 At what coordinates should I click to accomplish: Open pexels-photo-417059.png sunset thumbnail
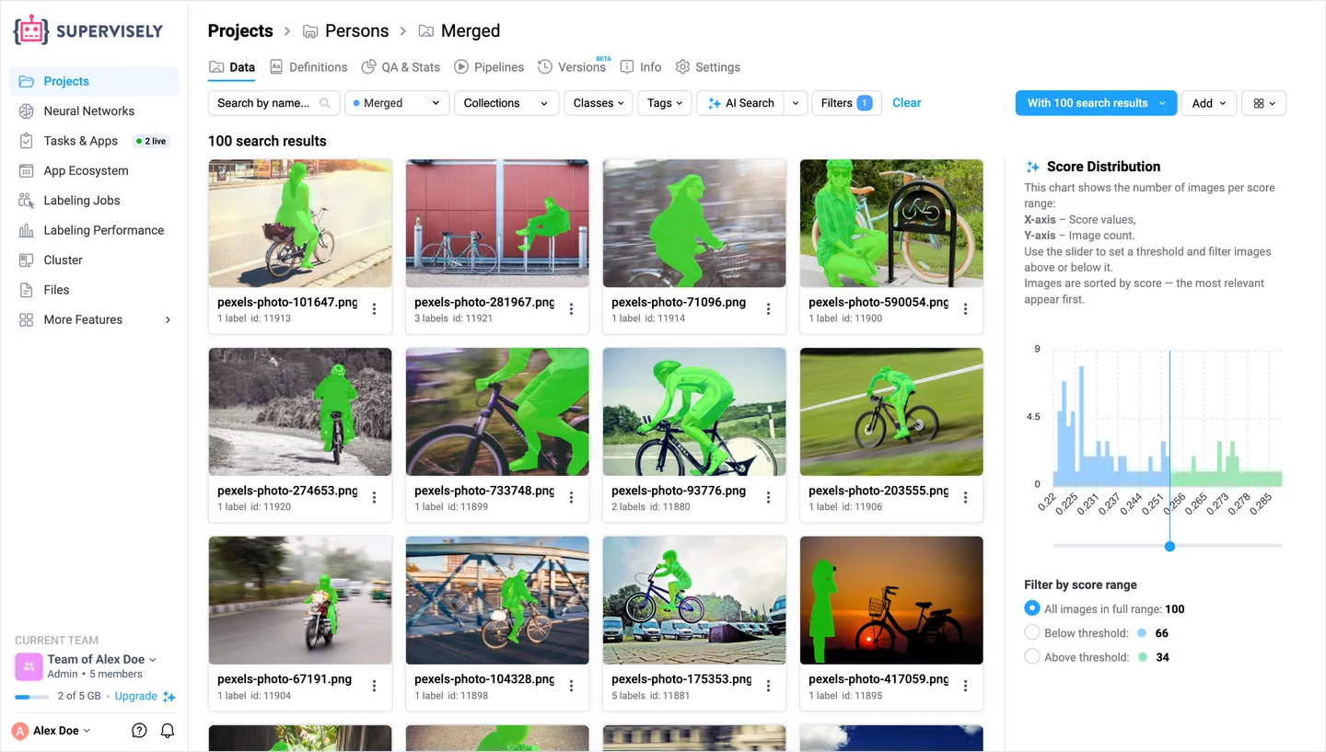891,600
